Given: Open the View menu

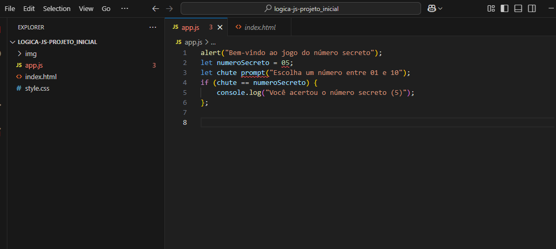Looking at the screenshot, I should coord(86,8).
